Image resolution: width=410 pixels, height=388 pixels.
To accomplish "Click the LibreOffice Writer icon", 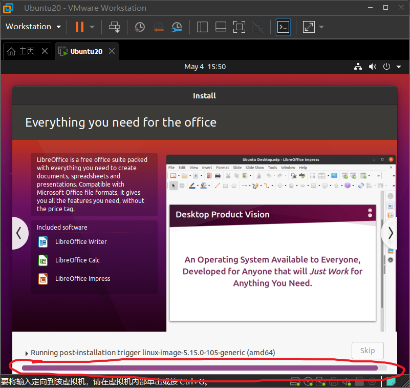I will tap(43, 242).
